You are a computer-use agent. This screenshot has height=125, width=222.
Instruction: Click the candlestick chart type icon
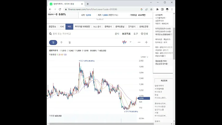tap(125, 42)
